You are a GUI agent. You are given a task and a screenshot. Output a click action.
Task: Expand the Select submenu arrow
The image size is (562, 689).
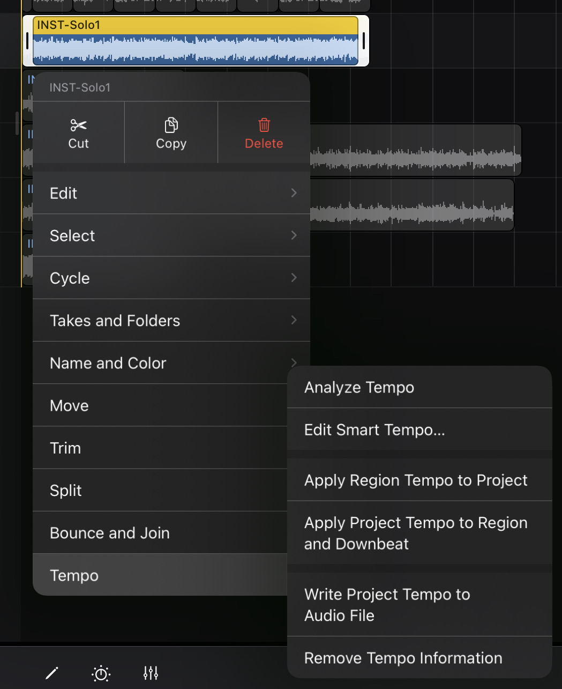[294, 235]
